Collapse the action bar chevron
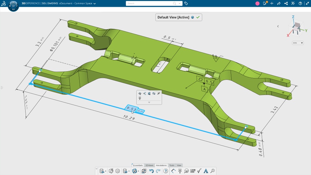This screenshot has width=311, height=175. 97,169
